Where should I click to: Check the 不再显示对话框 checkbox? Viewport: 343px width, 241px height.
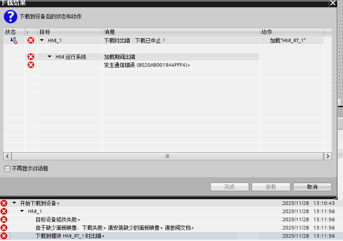tap(7, 169)
